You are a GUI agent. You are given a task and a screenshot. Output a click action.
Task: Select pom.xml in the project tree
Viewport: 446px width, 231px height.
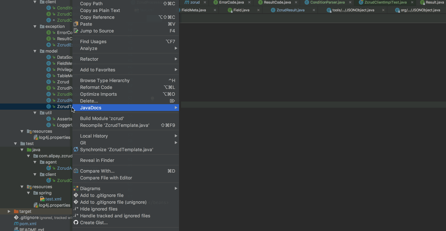[x=28, y=224]
